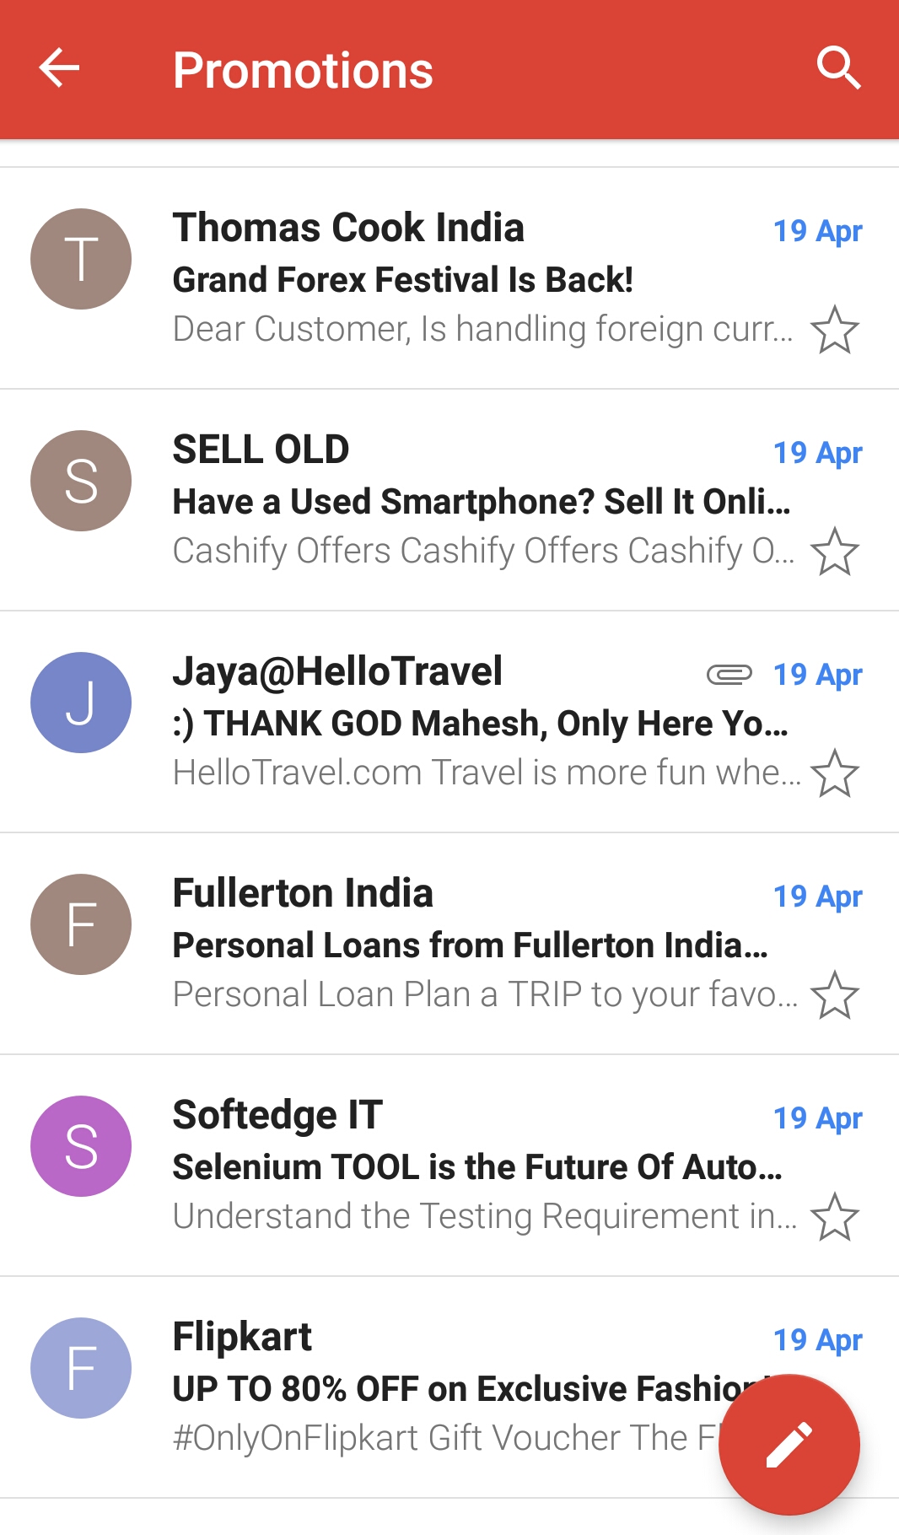The image size is (899, 1535).
Task: Star the Fullerton India loan email
Action: pos(834,995)
